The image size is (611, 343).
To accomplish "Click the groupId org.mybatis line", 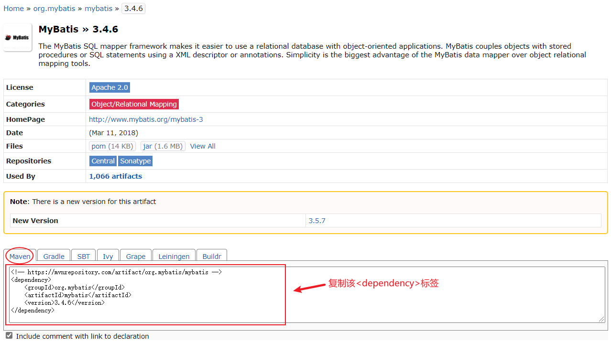I will 75,288.
